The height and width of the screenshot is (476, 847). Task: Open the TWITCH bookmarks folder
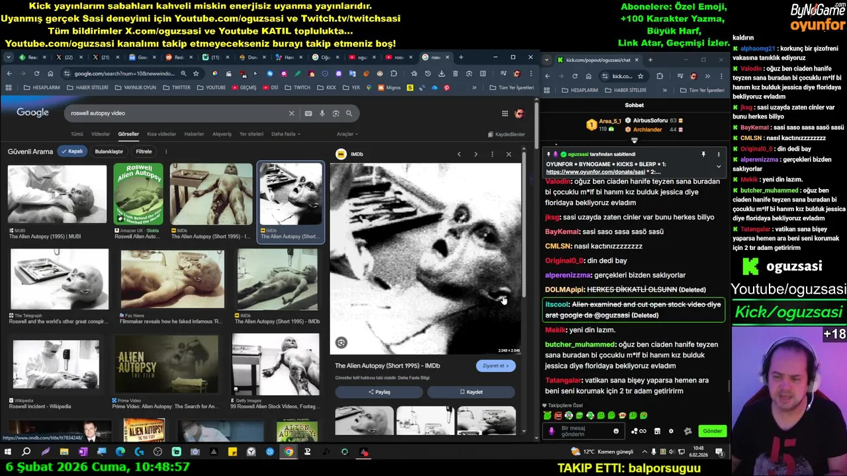point(298,88)
